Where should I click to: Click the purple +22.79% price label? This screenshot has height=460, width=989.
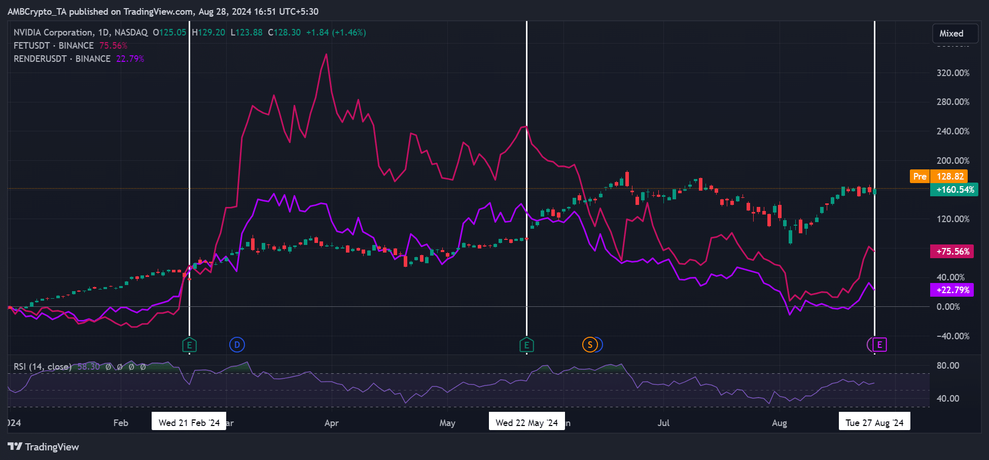(951, 290)
